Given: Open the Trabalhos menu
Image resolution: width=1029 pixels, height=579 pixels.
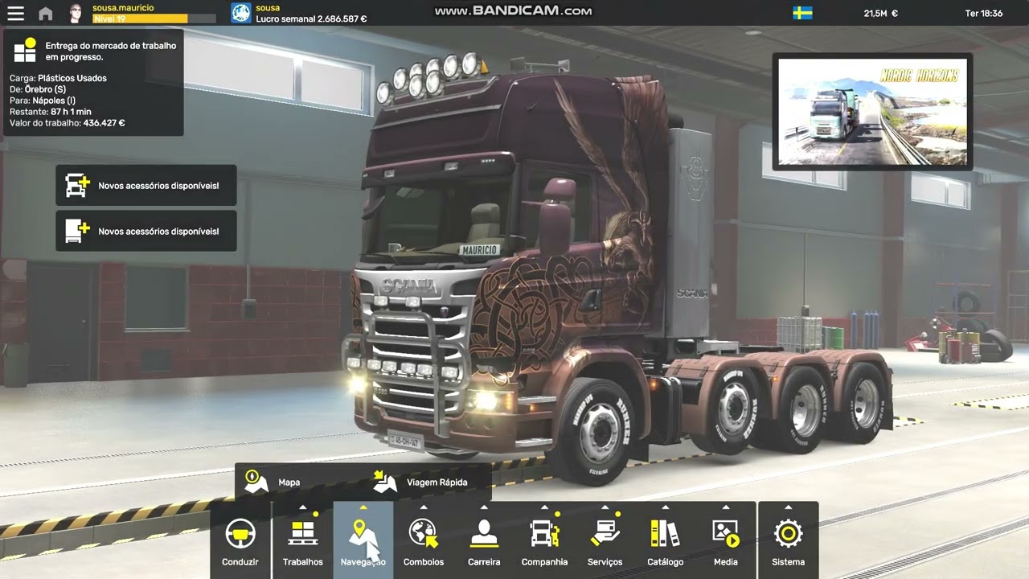Looking at the screenshot, I should (x=303, y=540).
